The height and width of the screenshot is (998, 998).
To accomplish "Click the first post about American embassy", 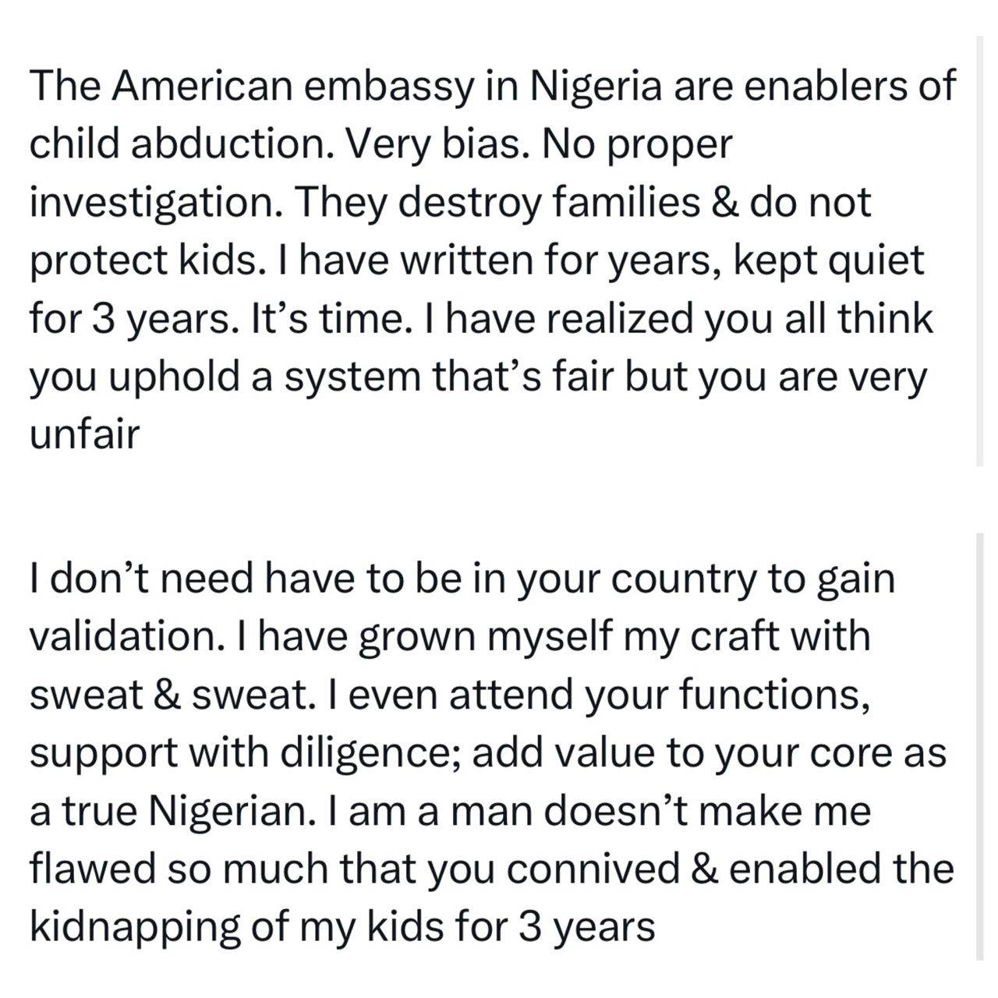I will (x=491, y=260).
